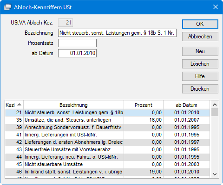Click the 19,00 percent cell

point(144,172)
